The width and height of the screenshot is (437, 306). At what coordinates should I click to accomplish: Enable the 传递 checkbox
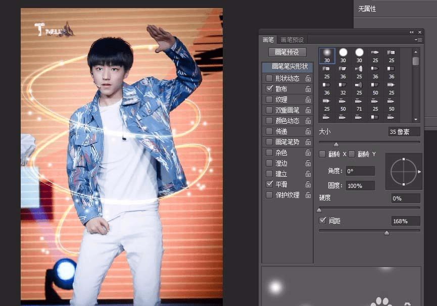(269, 131)
